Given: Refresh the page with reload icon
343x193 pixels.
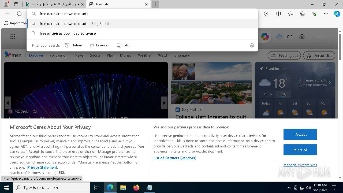Looking at the screenshot, I should pyautogui.click(x=19, y=14).
